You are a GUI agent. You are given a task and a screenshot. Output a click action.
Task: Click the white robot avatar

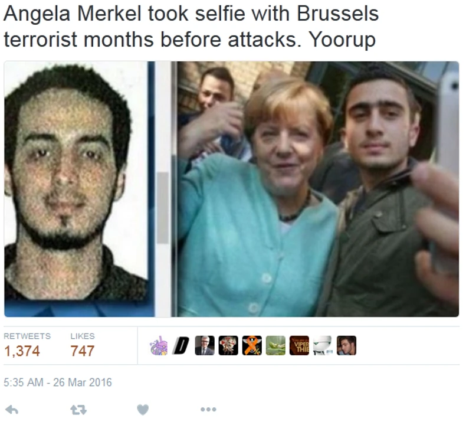click(x=323, y=345)
